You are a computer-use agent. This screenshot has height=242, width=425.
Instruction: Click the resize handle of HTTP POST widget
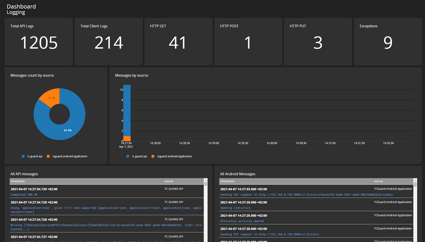click(x=281, y=64)
